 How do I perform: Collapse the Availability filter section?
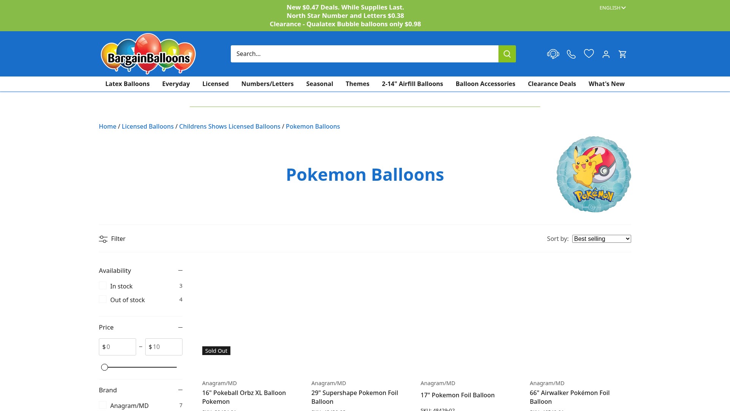(180, 270)
